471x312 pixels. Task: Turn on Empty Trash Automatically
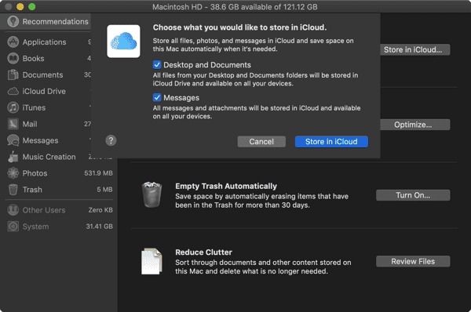tap(413, 195)
